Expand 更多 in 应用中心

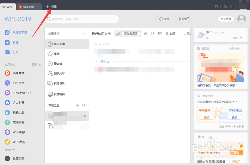point(36,65)
